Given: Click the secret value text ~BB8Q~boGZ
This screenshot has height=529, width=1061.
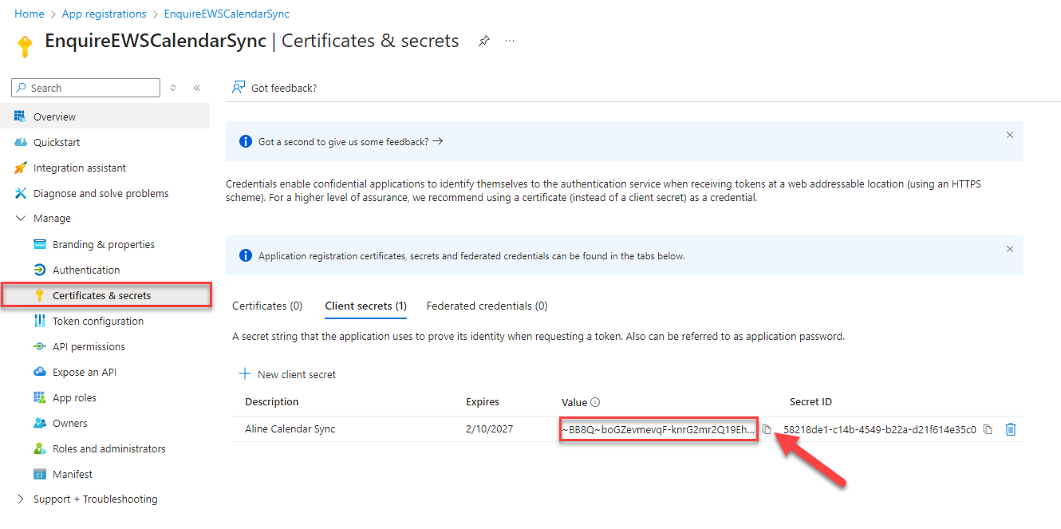Looking at the screenshot, I should (658, 429).
